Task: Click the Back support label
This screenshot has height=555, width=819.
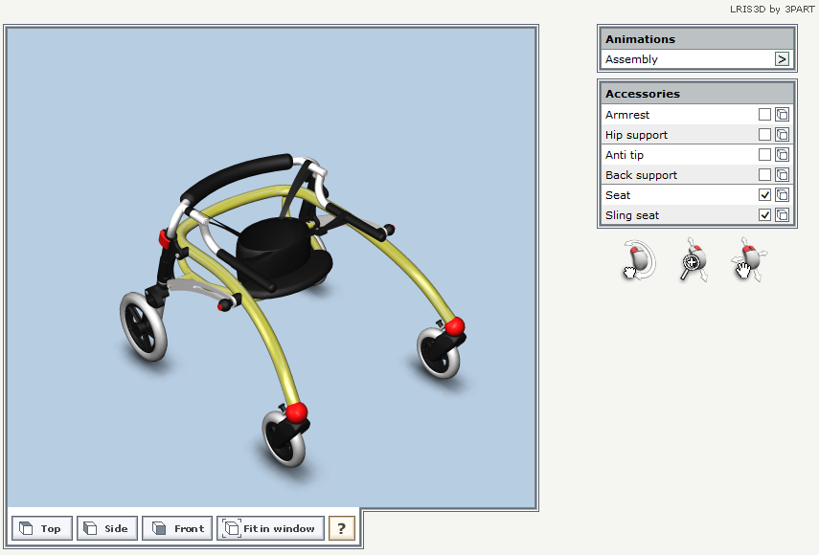Action: (641, 175)
